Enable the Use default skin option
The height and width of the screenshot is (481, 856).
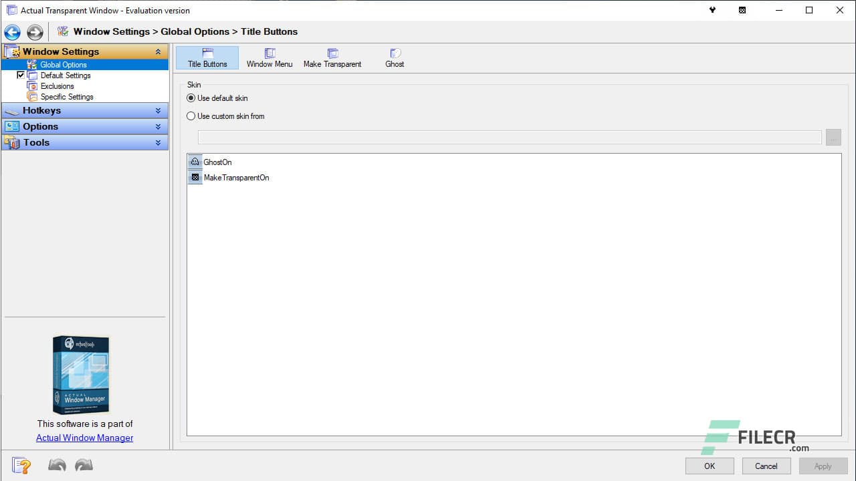[190, 98]
